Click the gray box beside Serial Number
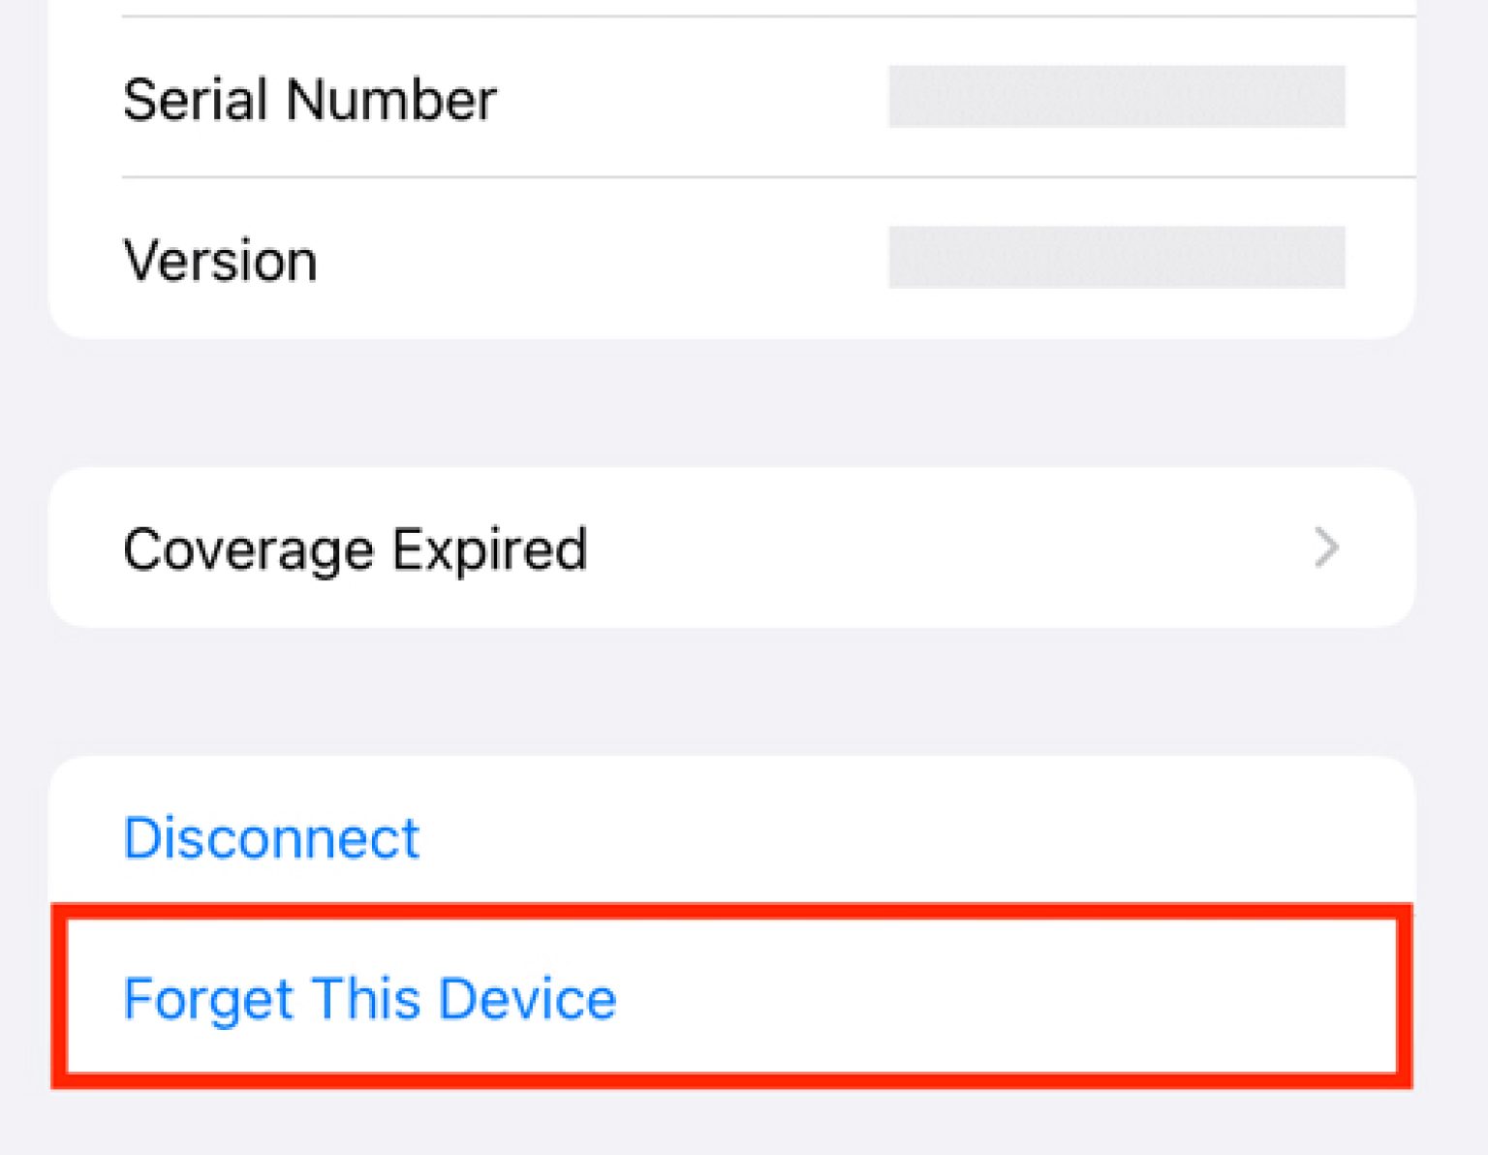 pyautogui.click(x=1116, y=97)
